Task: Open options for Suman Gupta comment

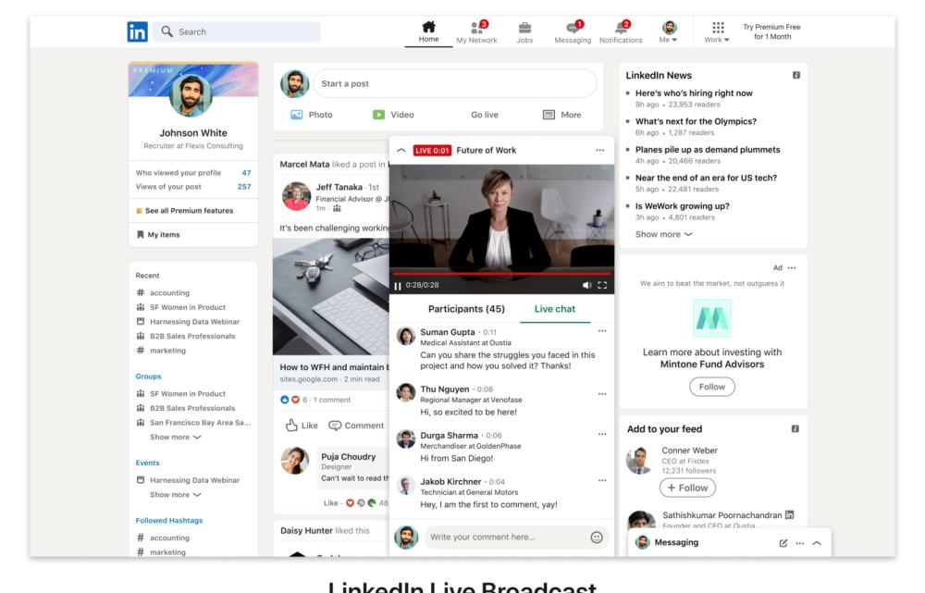Action: click(602, 331)
